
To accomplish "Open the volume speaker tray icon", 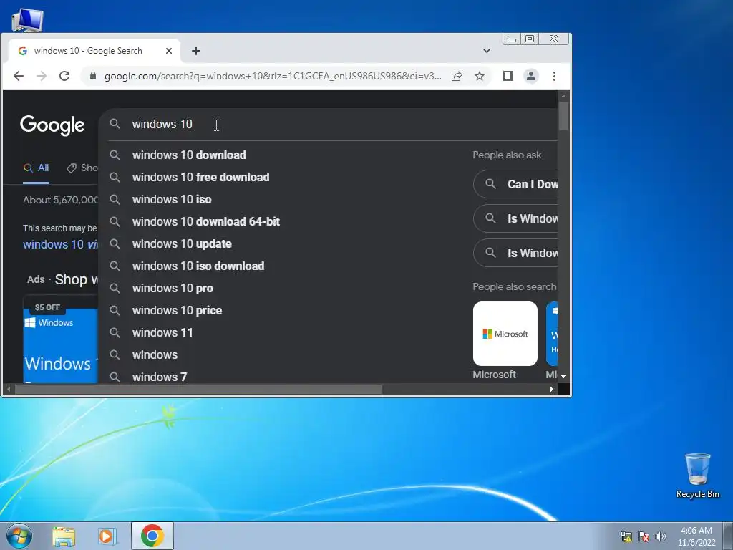I will pyautogui.click(x=660, y=536).
